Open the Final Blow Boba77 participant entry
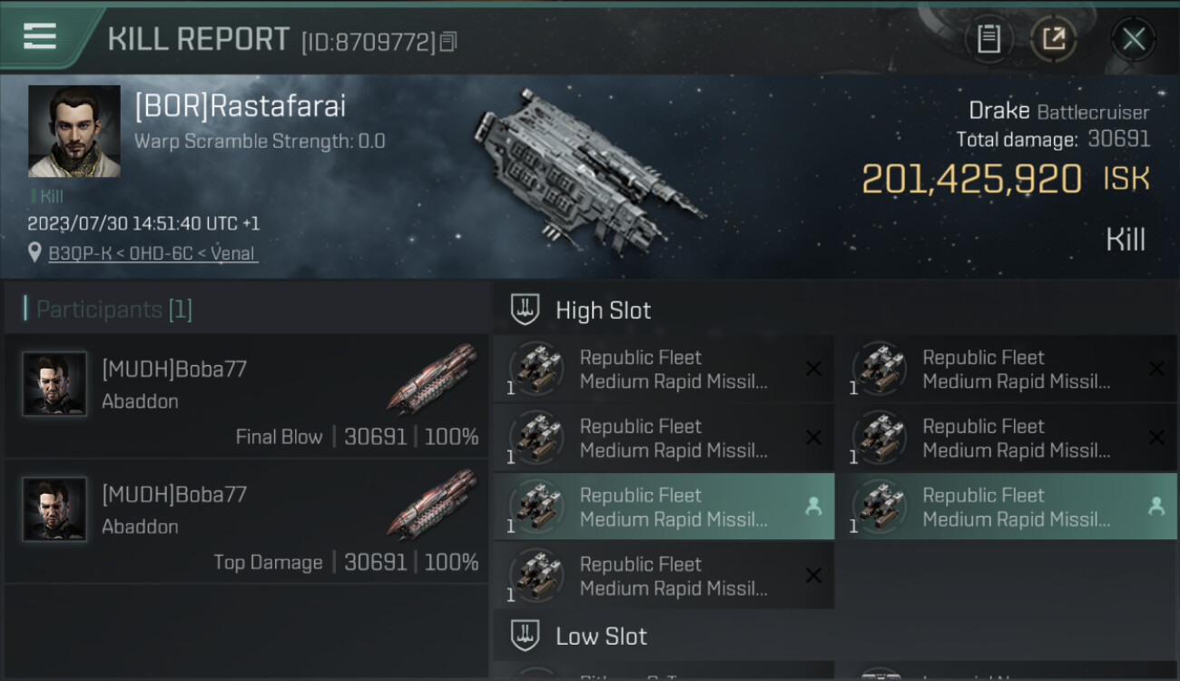Viewport: 1180px width, 681px height. point(245,396)
